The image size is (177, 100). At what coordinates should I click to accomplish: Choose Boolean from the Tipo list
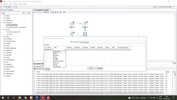pos(59,56)
